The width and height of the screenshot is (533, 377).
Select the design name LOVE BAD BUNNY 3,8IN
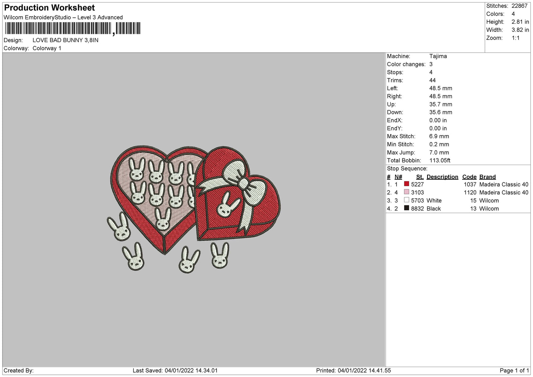(x=65, y=40)
